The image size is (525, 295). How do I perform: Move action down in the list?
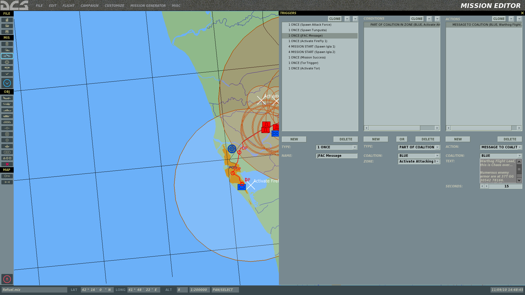(x=519, y=19)
